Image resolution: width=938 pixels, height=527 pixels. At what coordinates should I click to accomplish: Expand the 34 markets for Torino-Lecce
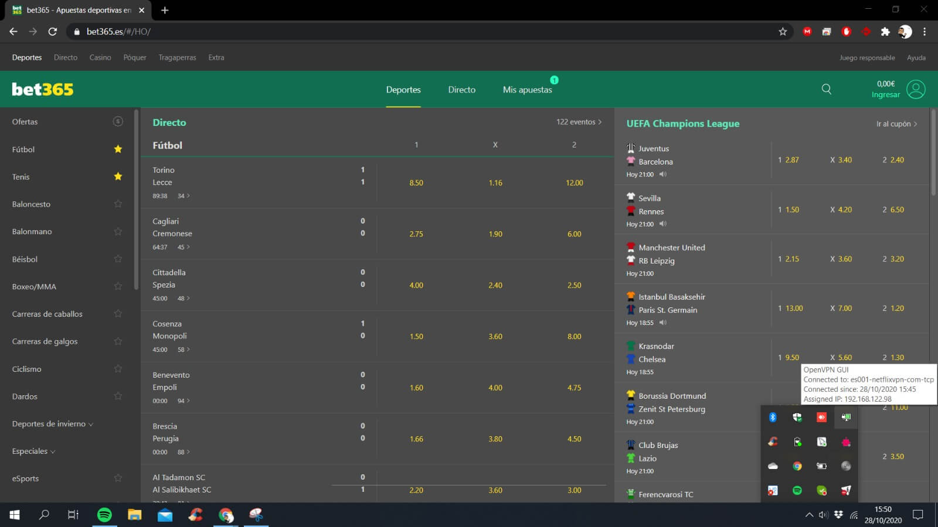click(x=183, y=196)
